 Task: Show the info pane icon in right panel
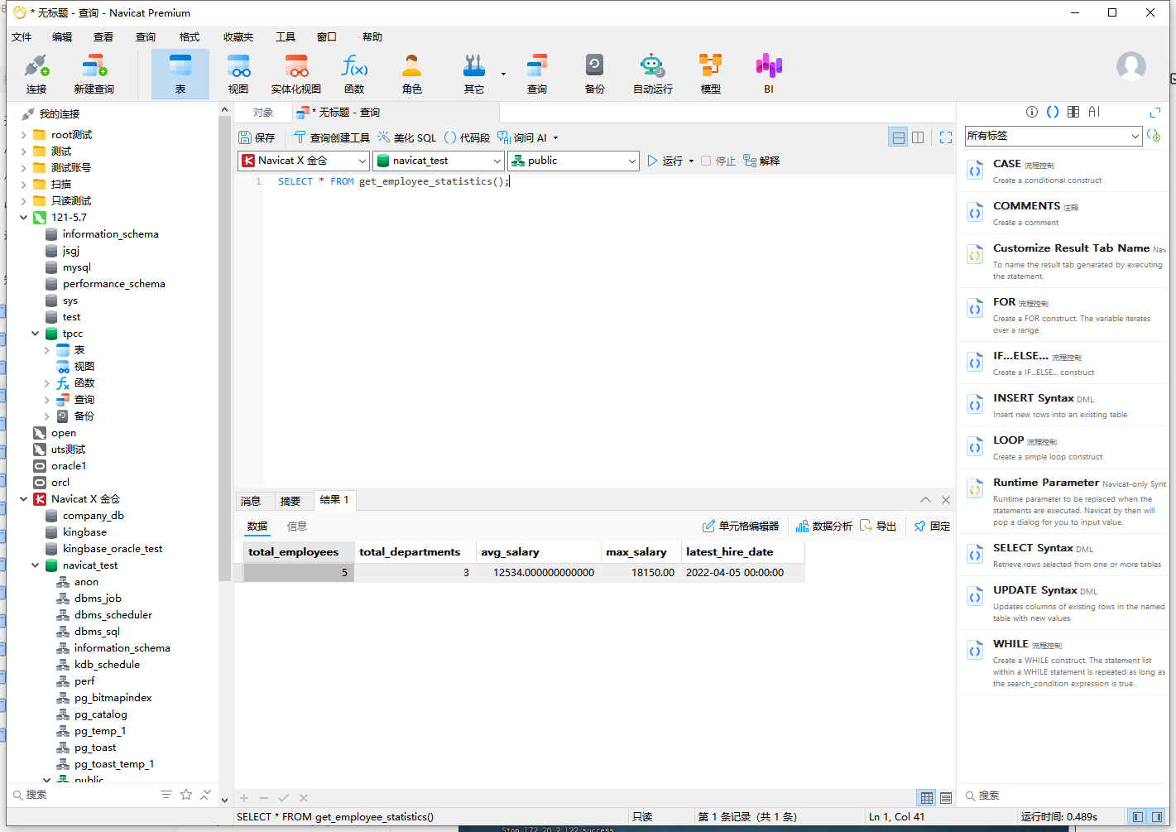pyautogui.click(x=1032, y=112)
